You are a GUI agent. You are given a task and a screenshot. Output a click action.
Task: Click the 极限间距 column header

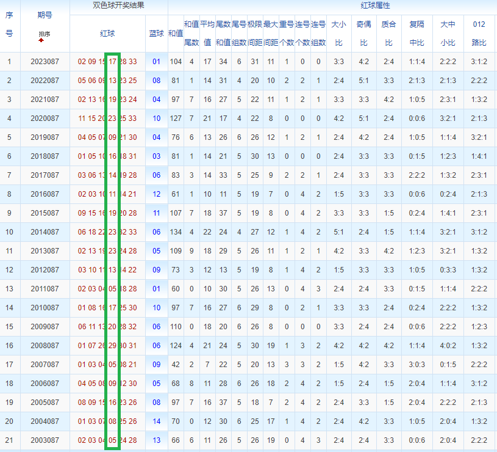point(255,34)
